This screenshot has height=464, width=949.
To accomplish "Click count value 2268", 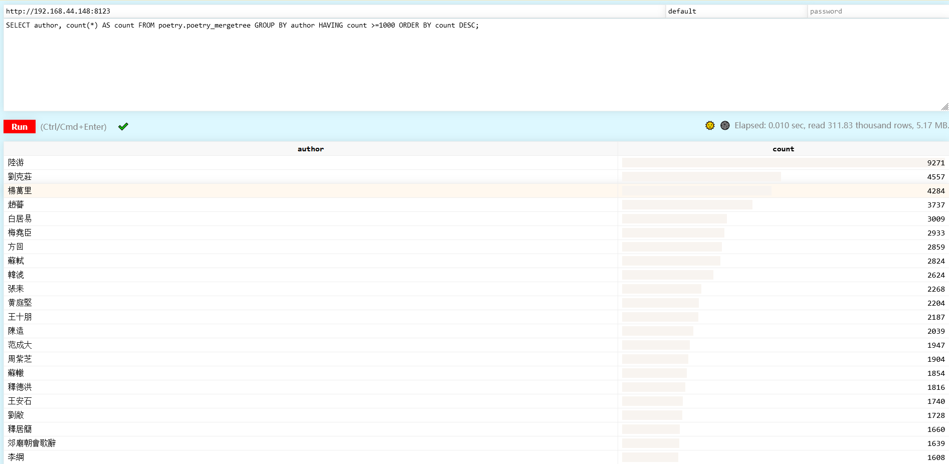I will (936, 289).
